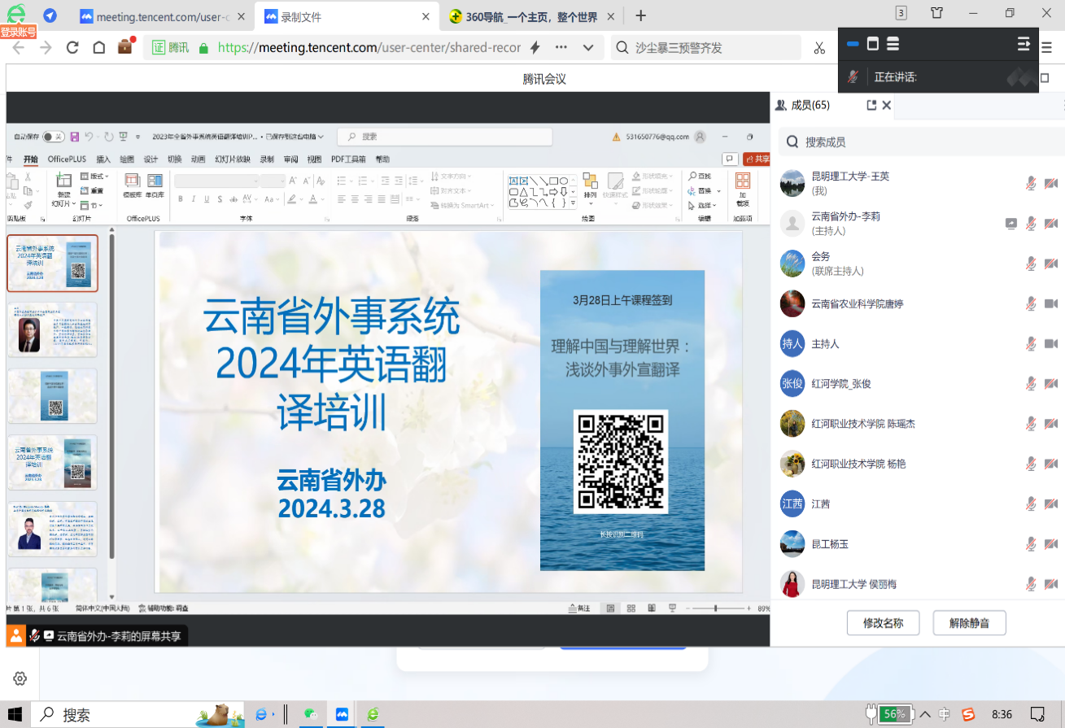
Task: Open the briefcase favorites icon
Action: (124, 47)
